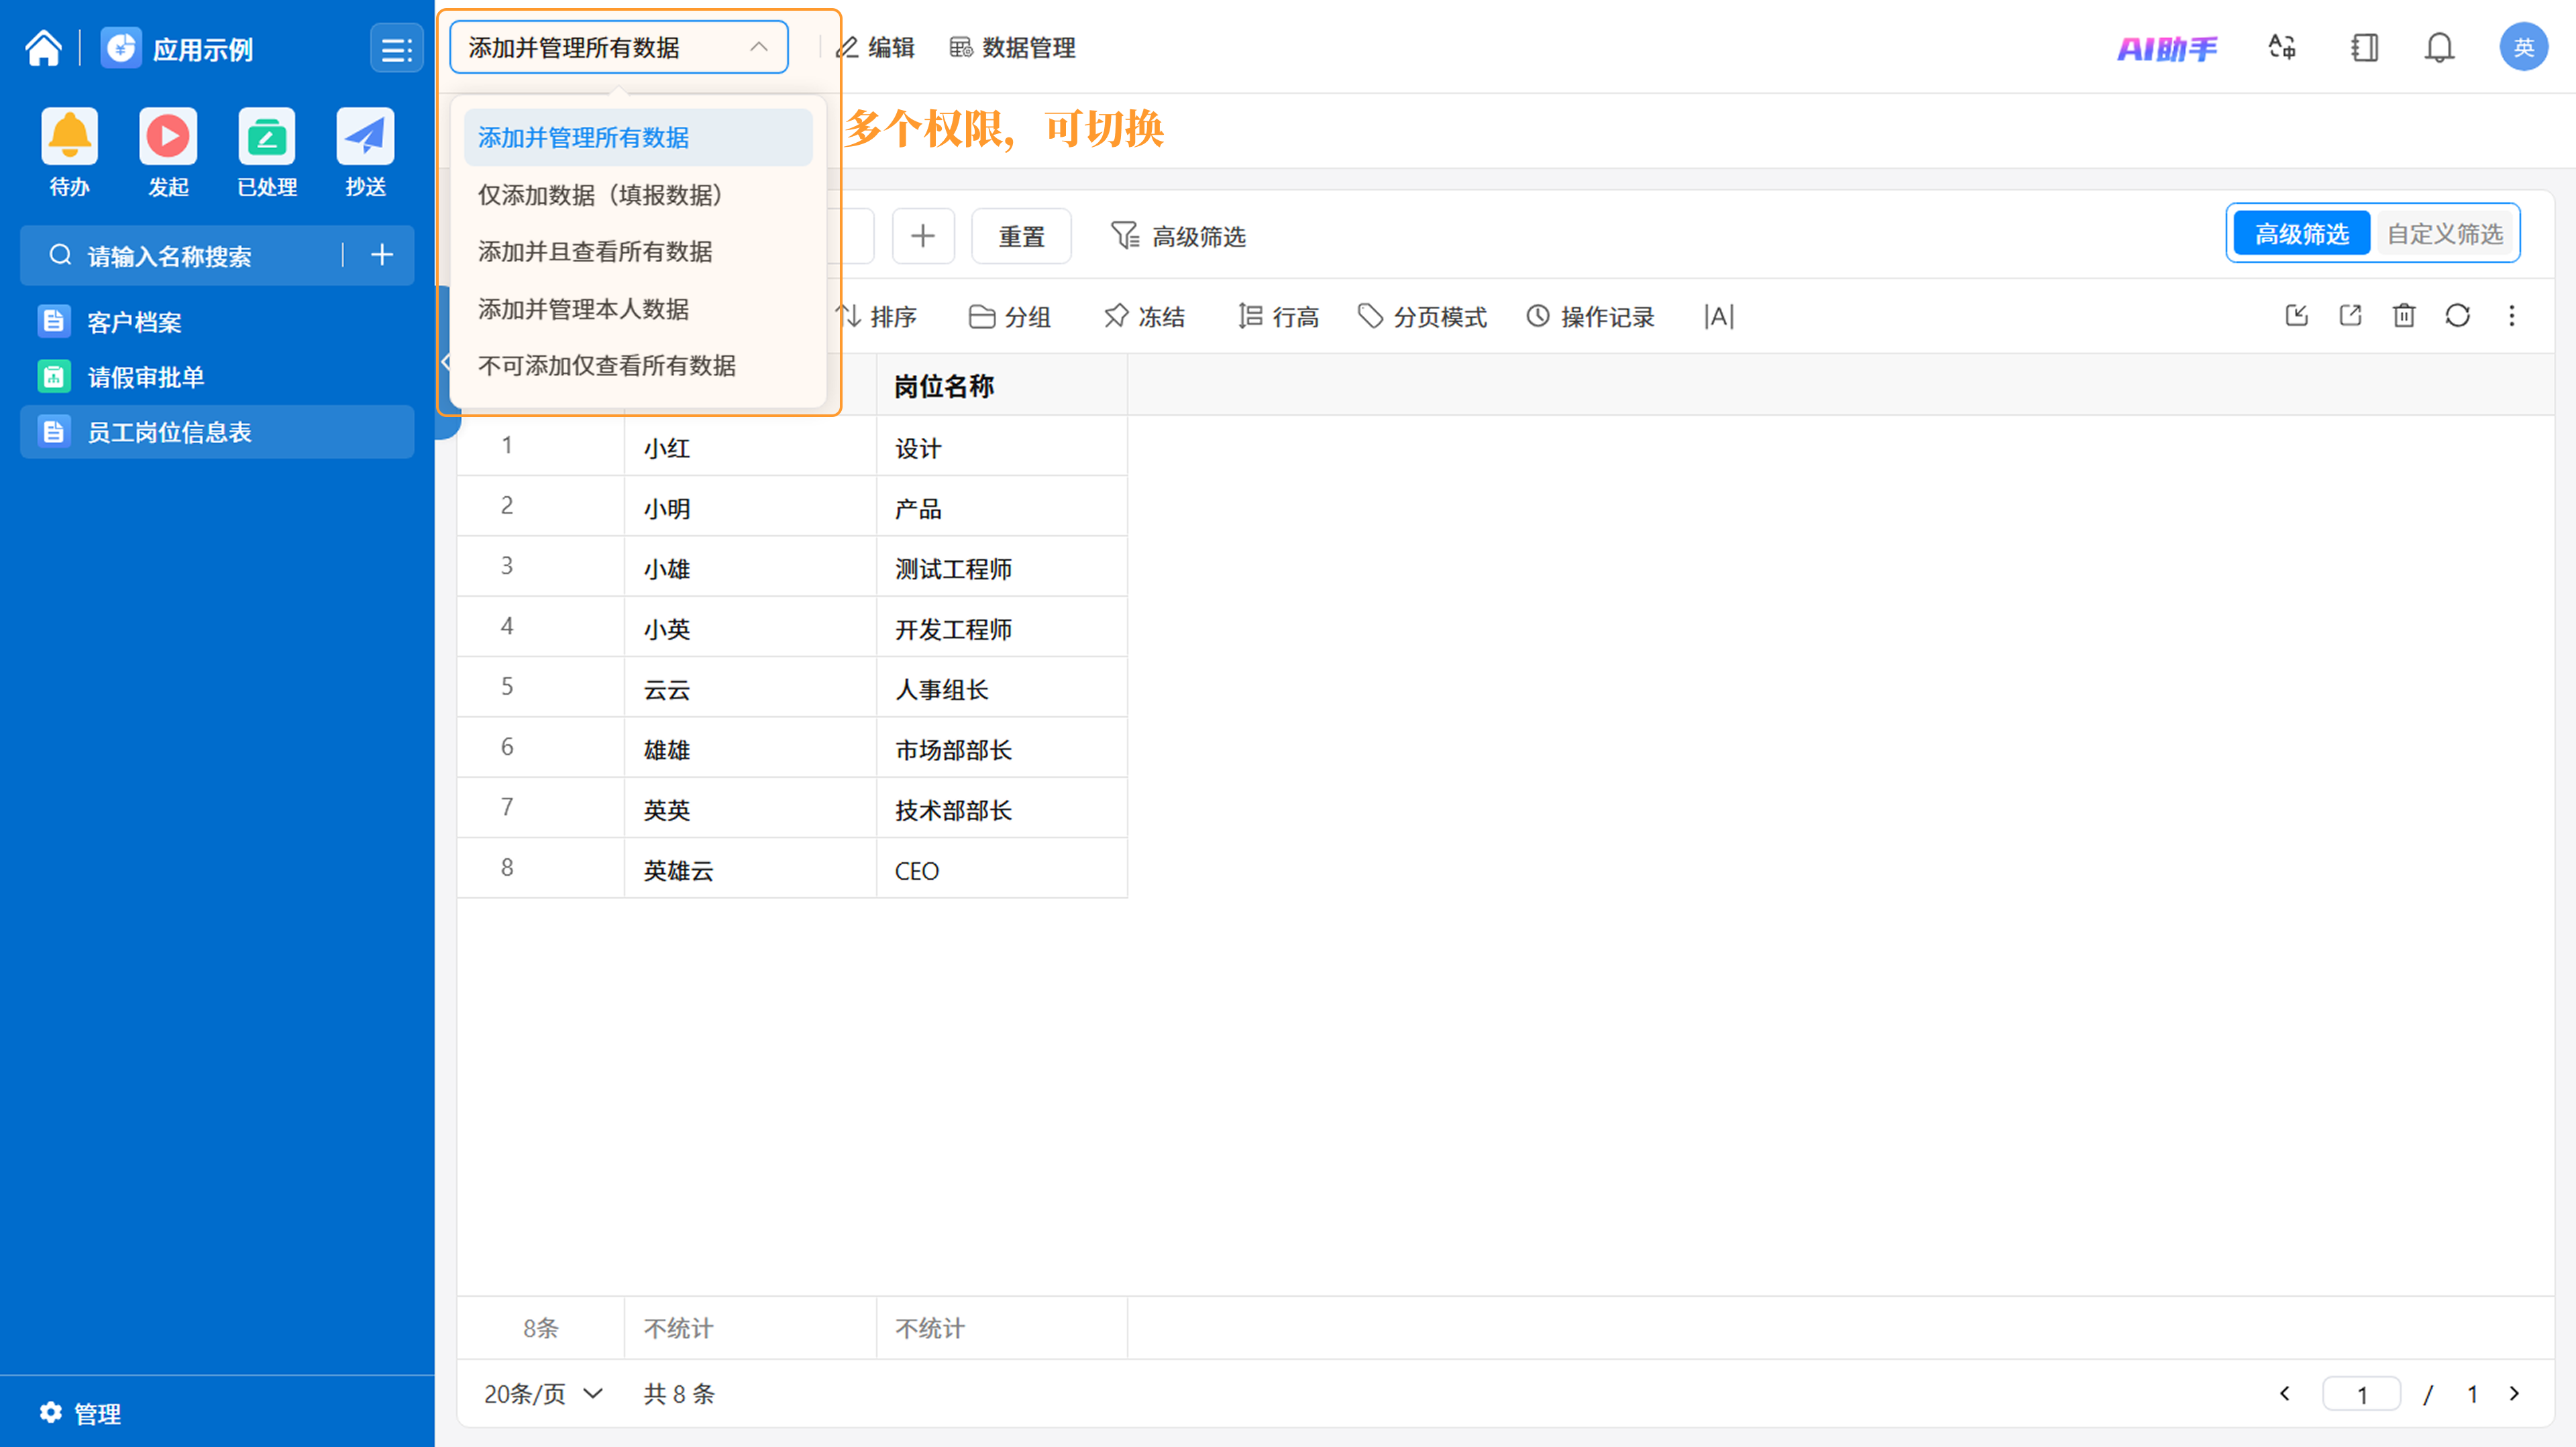
Task: Click the |A| column width icon
Action: pos(1718,316)
